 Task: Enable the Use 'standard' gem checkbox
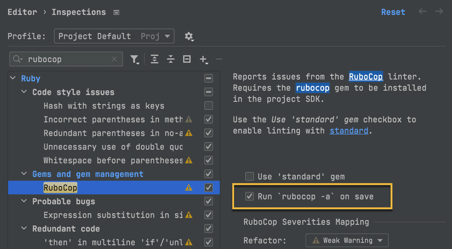tap(250, 176)
